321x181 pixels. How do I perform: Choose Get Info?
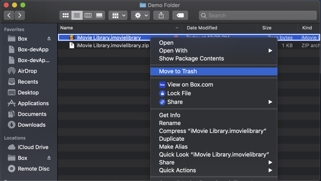tap(214, 115)
